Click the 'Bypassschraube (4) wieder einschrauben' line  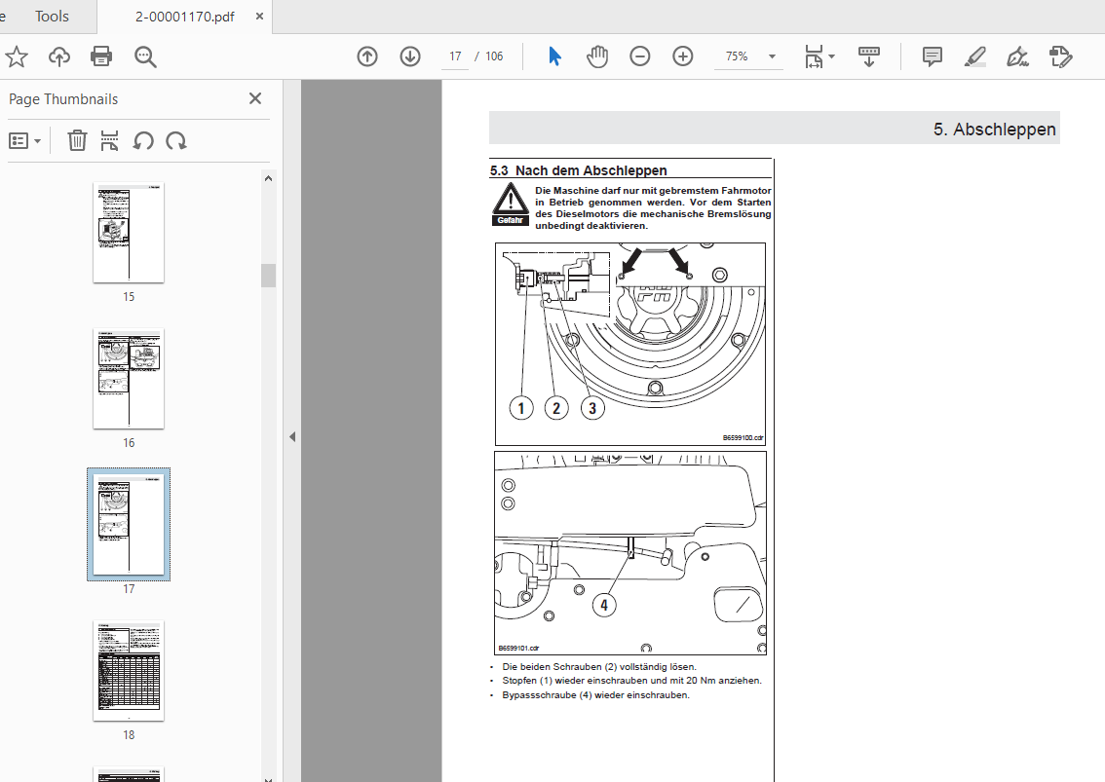coord(595,695)
